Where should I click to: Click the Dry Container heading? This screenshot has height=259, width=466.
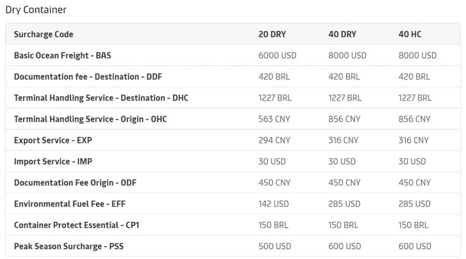pyautogui.click(x=36, y=10)
